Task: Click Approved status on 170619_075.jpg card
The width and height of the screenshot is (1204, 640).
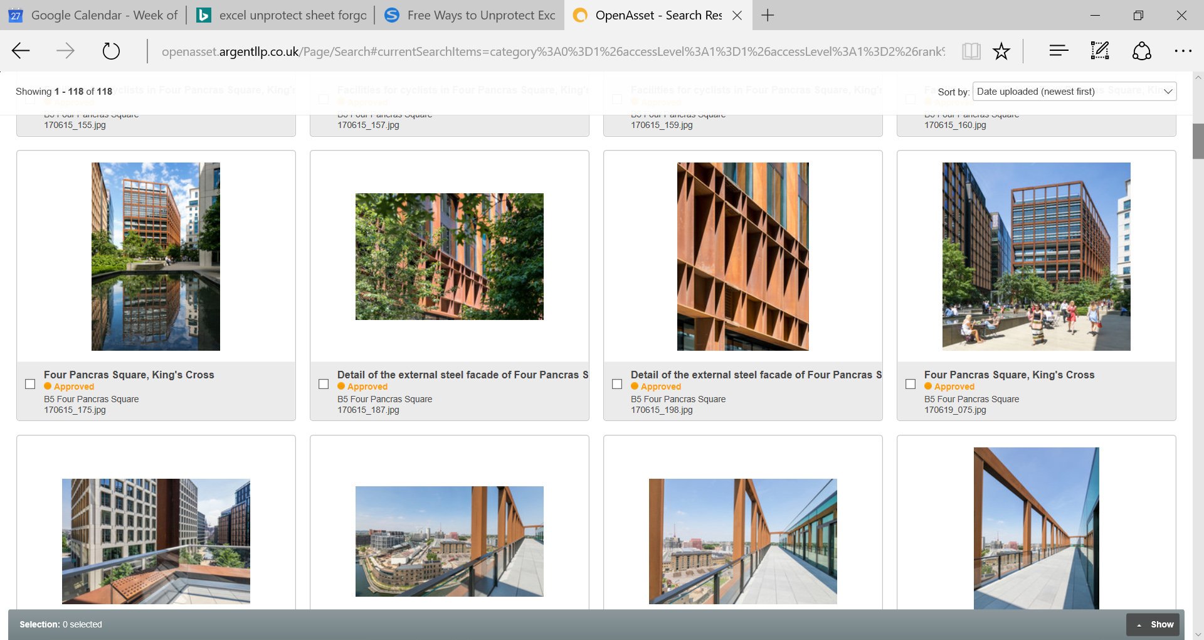Action: [x=949, y=387]
